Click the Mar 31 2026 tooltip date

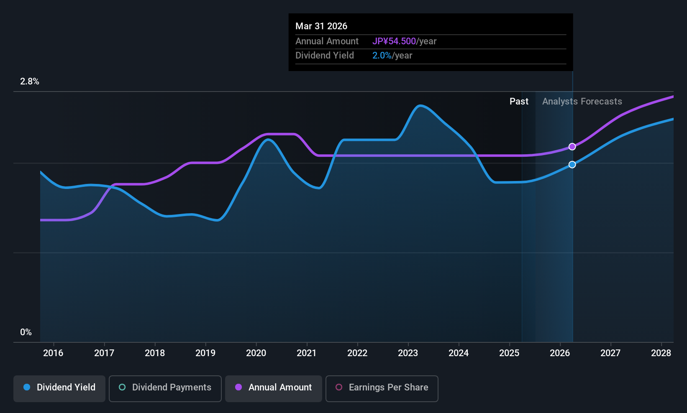321,26
